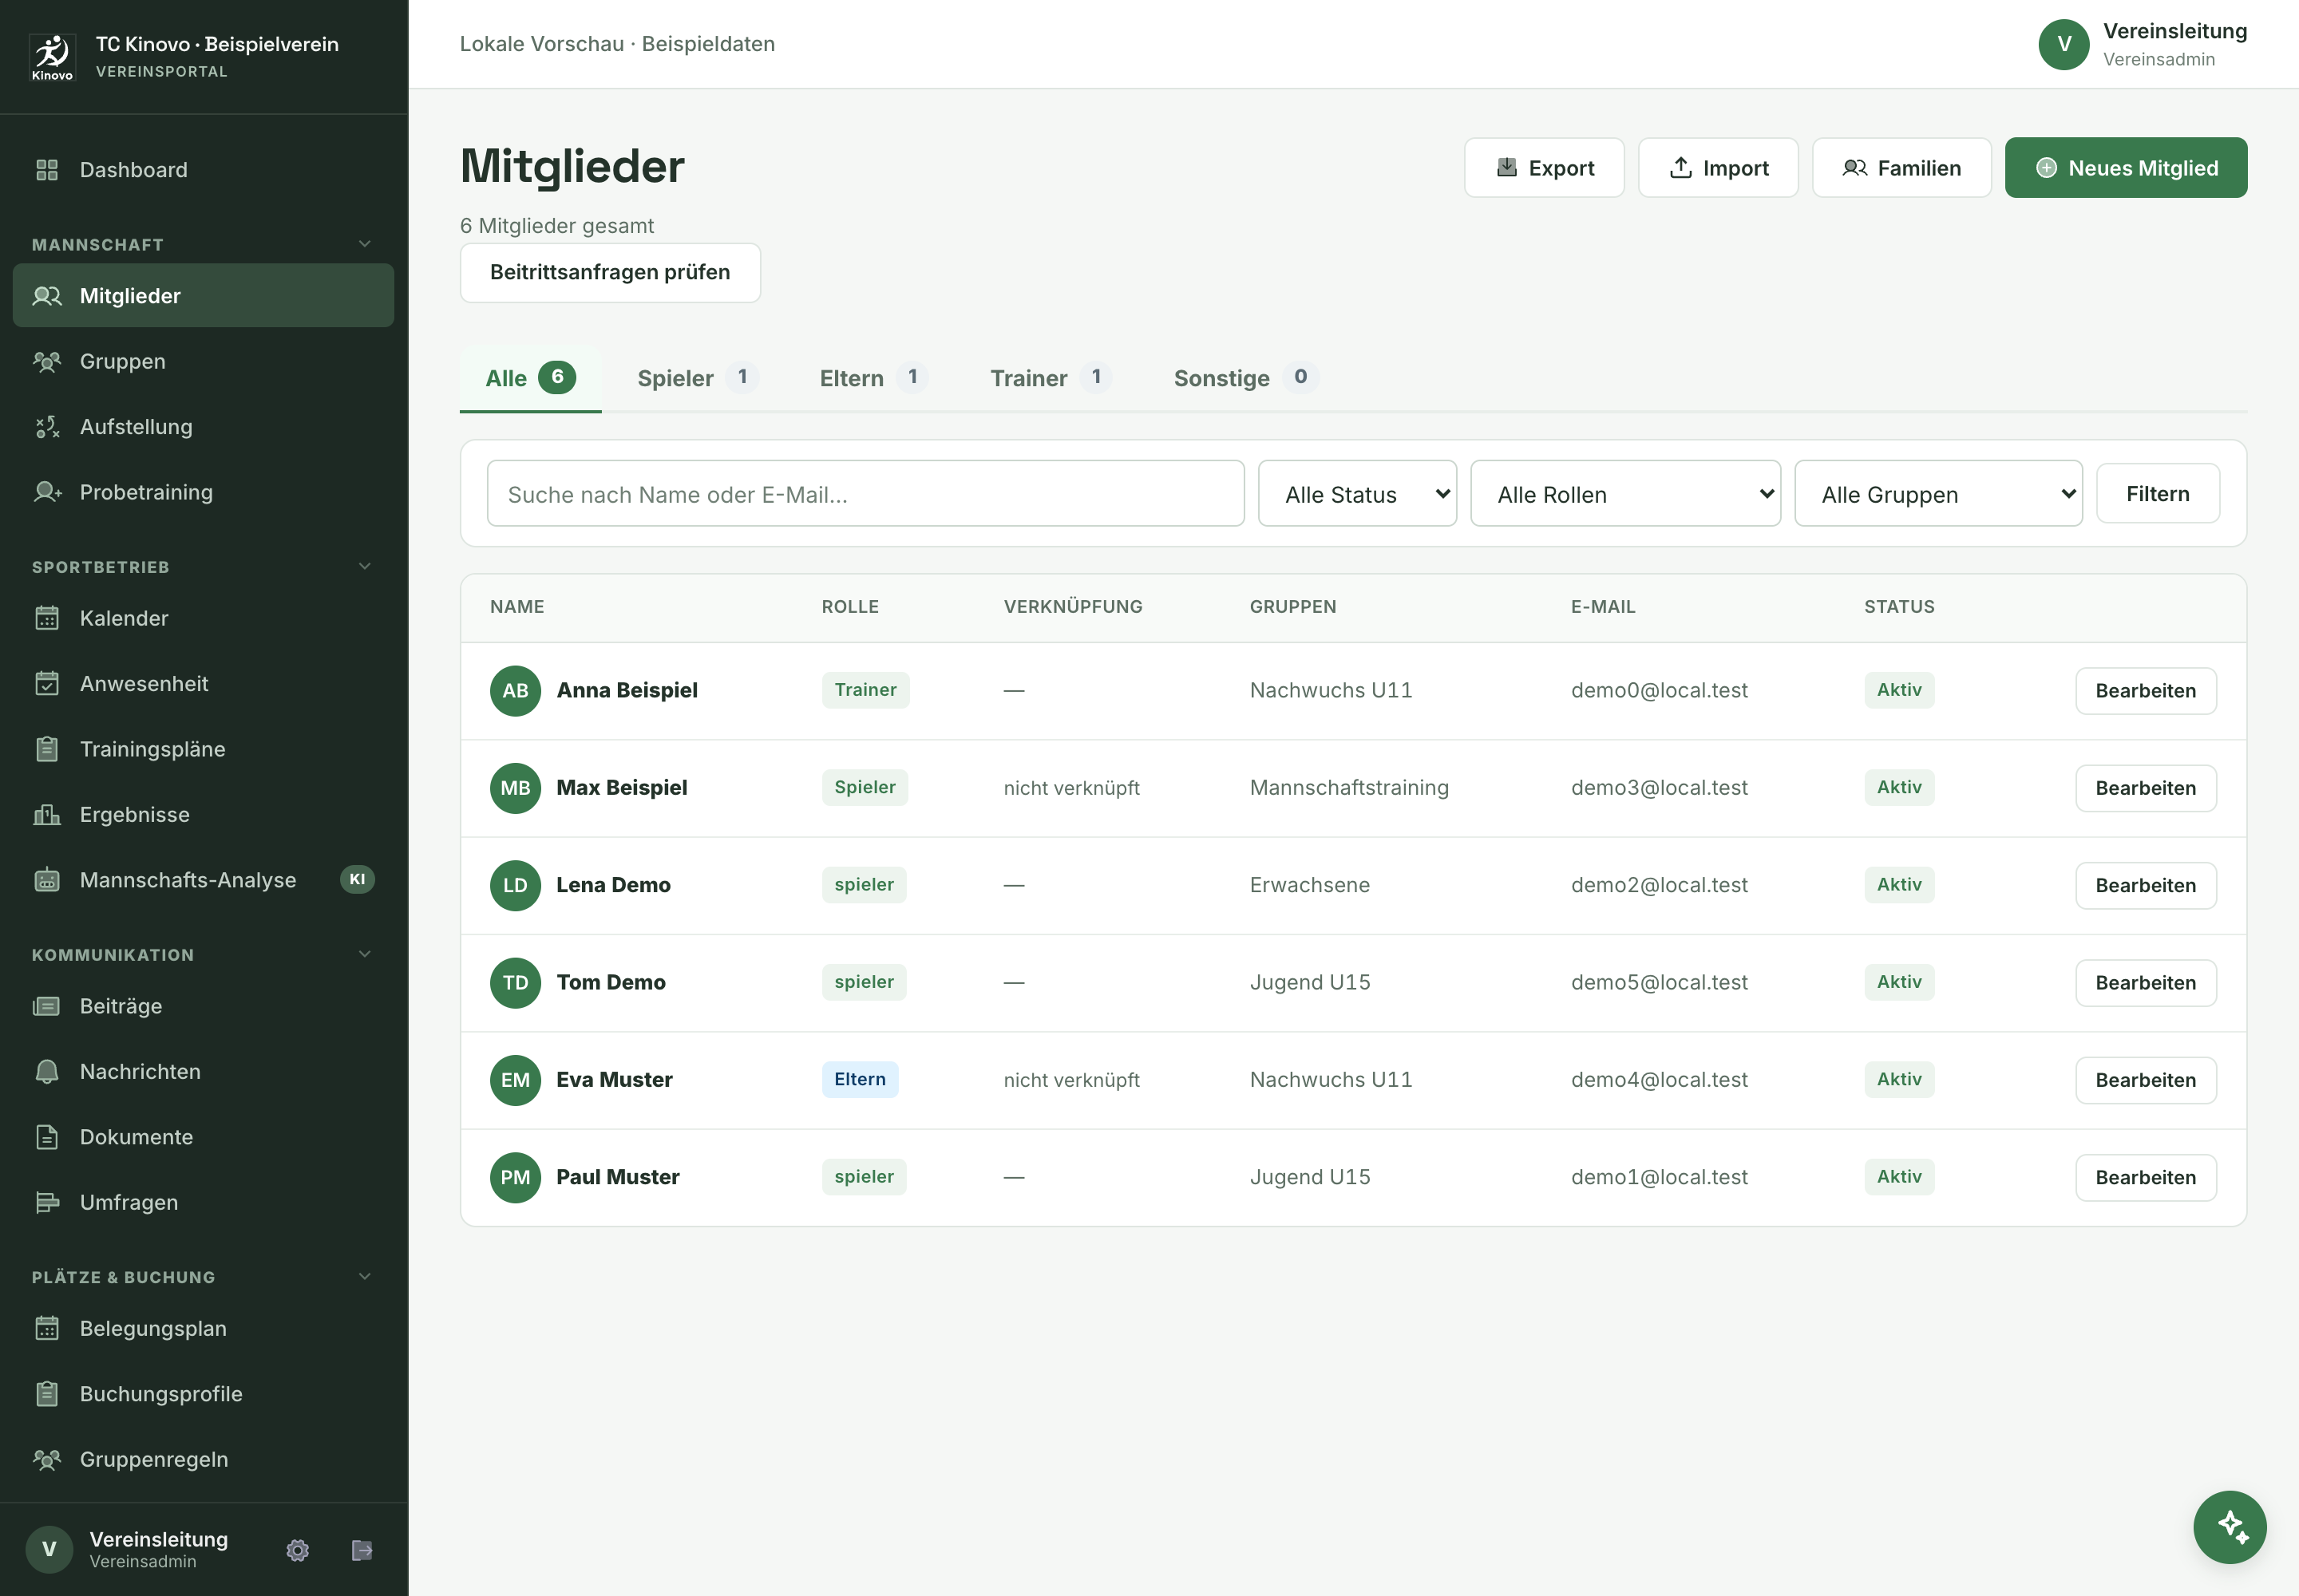The width and height of the screenshot is (2299, 1596).
Task: Click the Nachrichten bell icon
Action: (x=47, y=1072)
